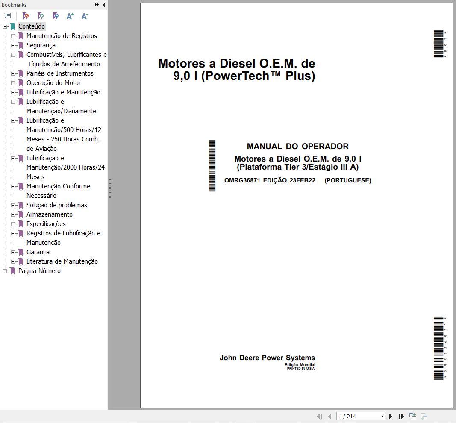456x423 pixels.
Task: Open Lubrificação e Manutenção/Diariamente bookmark
Action: click(61, 106)
